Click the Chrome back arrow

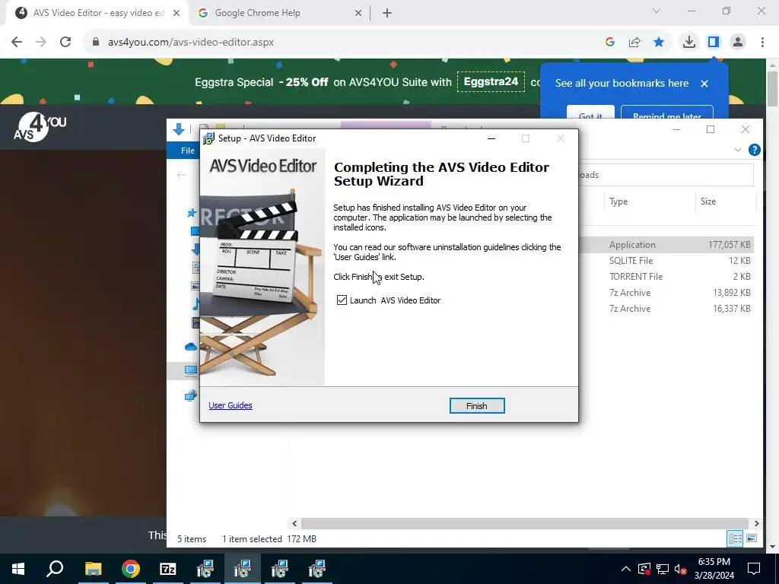17,43
